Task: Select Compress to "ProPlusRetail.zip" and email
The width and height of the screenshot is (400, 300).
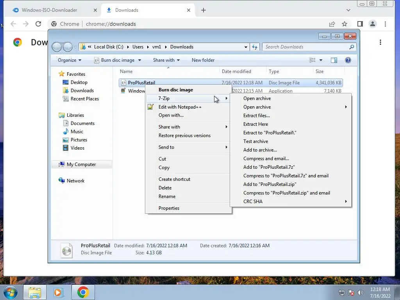Action: [291, 193]
